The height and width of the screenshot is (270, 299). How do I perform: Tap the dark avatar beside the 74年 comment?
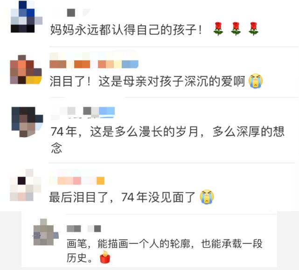[27, 122]
